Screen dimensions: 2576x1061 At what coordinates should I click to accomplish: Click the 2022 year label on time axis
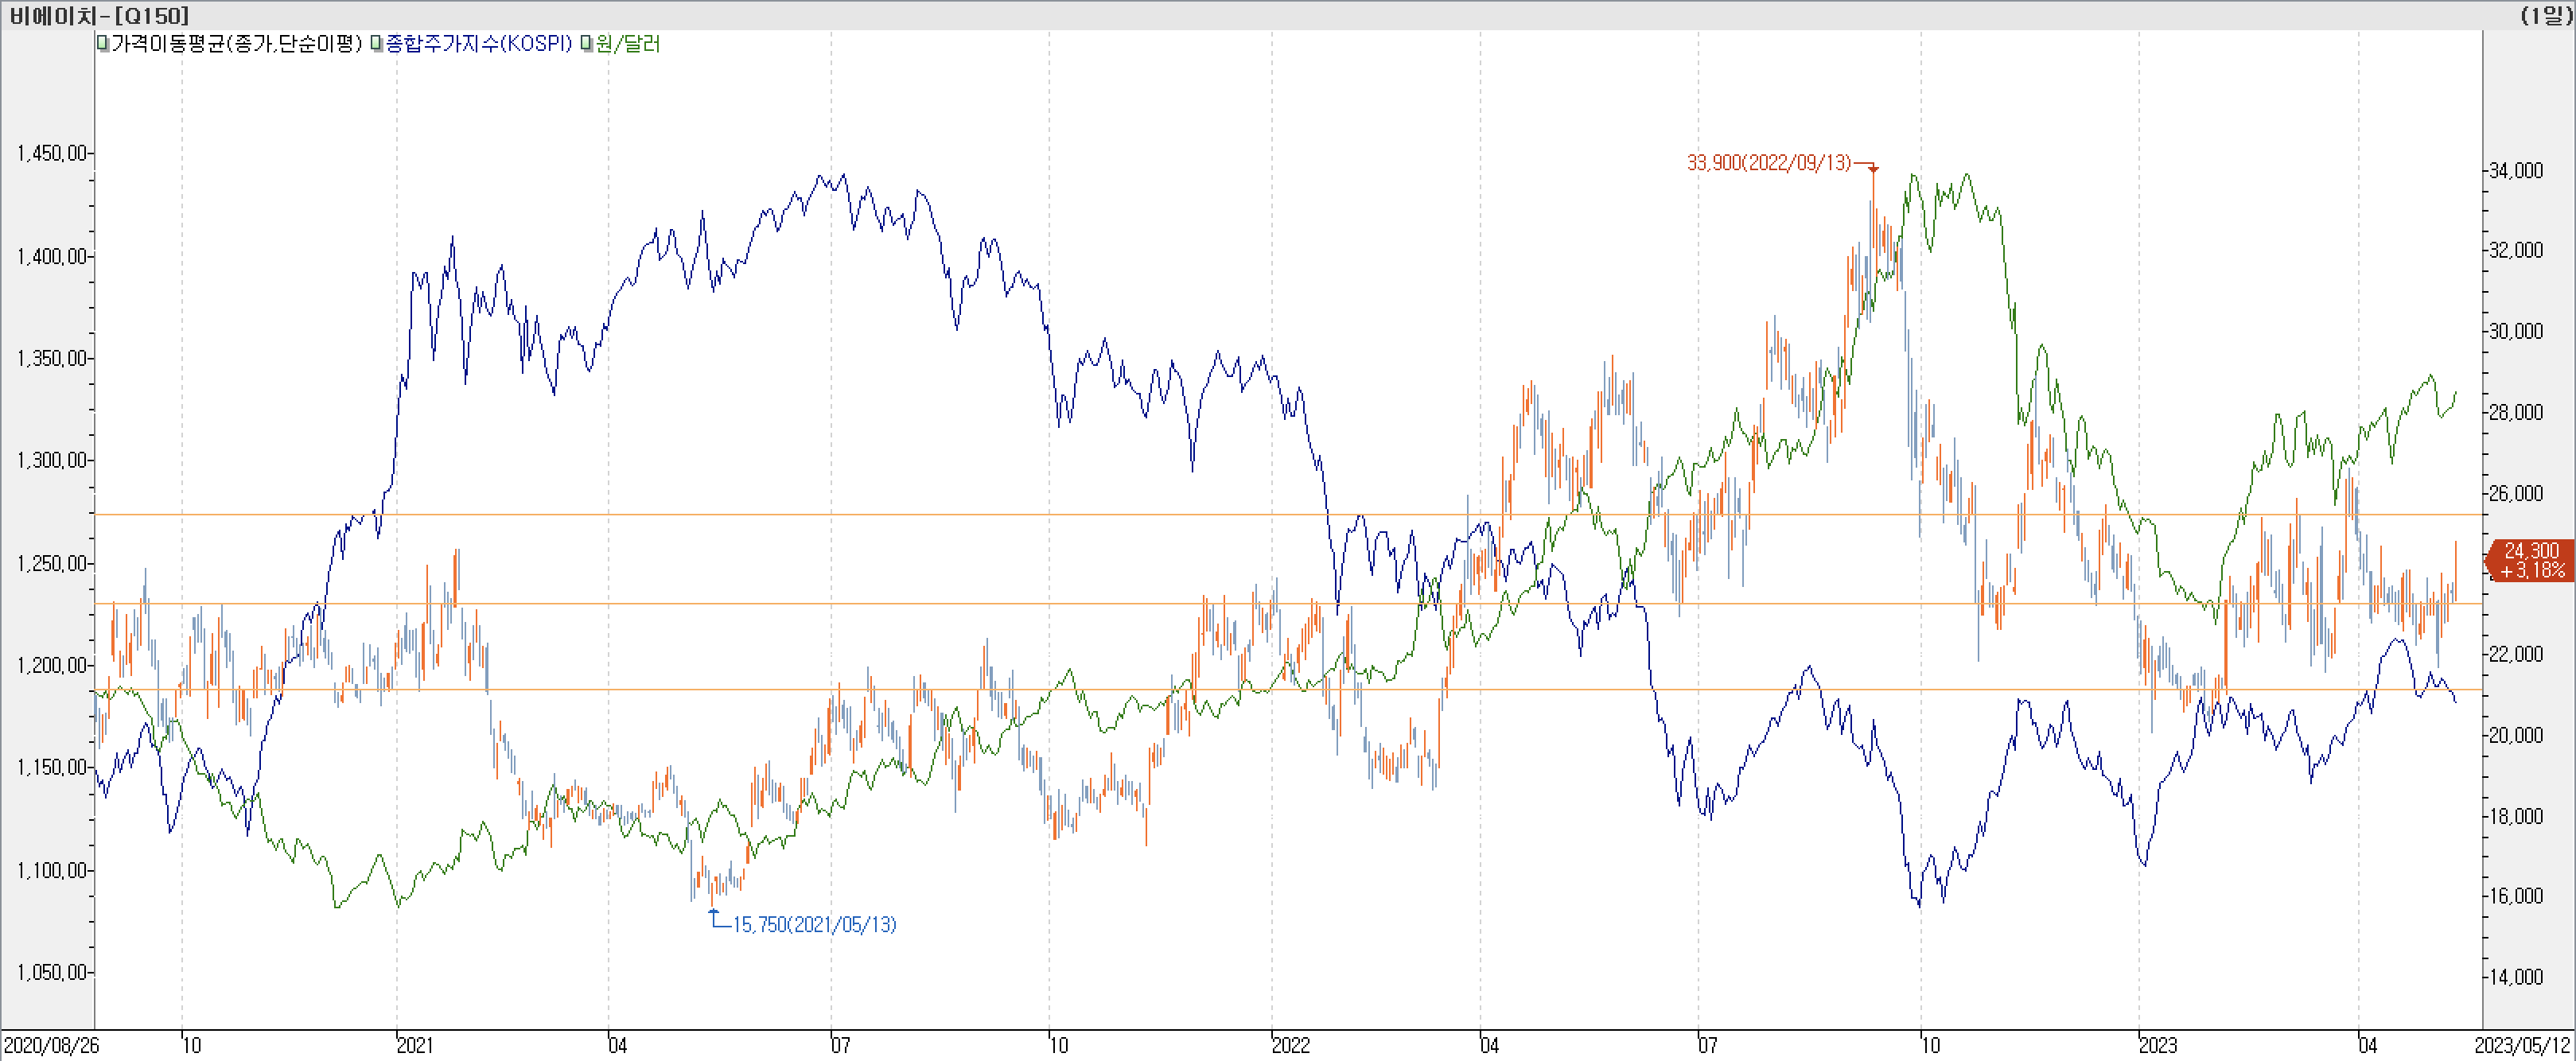click(1290, 1046)
